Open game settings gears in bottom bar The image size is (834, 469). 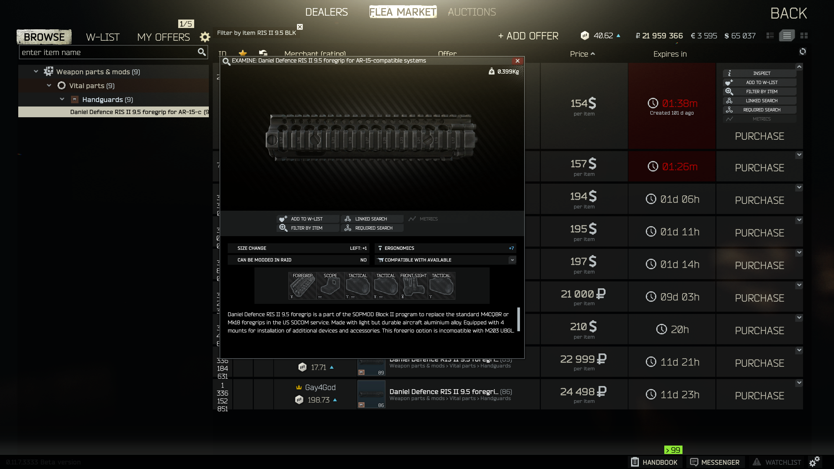[814, 462]
